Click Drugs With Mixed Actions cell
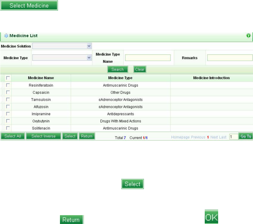 [121, 121]
